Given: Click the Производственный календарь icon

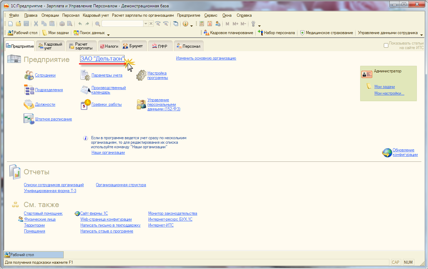Looking at the screenshot, I should [x=85, y=90].
